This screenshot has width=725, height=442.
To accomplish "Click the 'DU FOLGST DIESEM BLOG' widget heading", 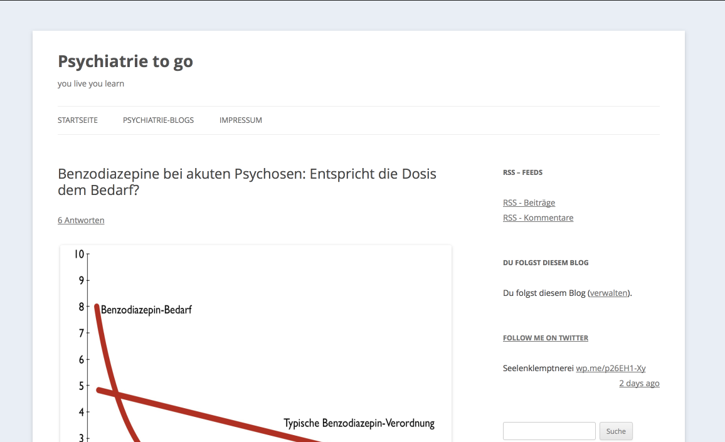I will tap(546, 263).
